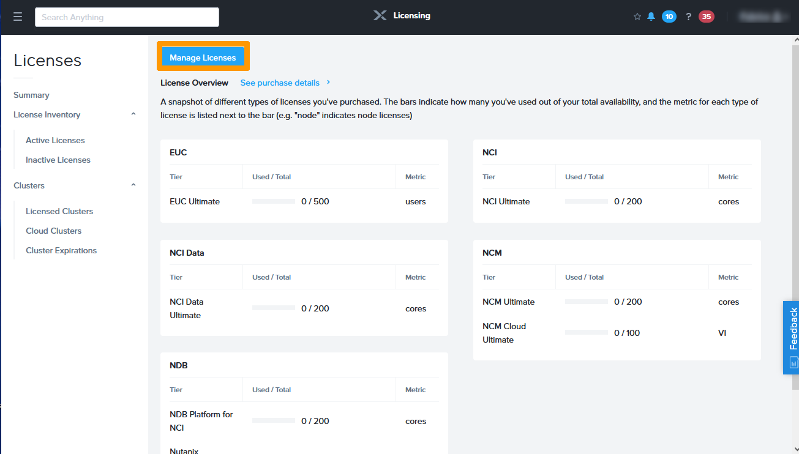Click the Nutanix X logo icon
Screen dimensions: 799x454
(380, 16)
